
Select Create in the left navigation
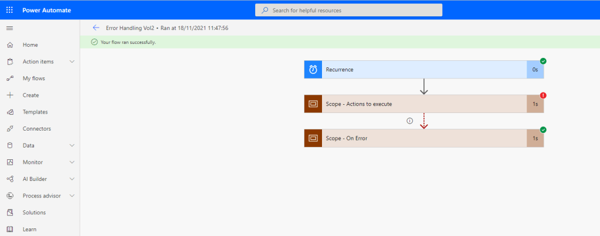point(30,95)
